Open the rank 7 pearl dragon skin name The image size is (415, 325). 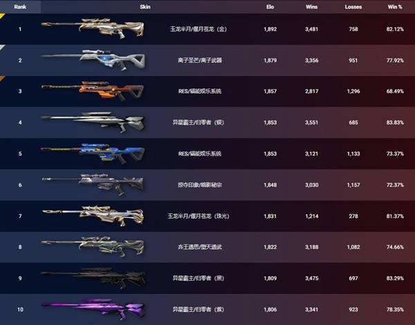click(199, 216)
